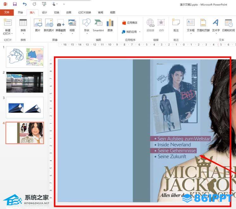Insert a new slide with 新建幻灯片 icon
This screenshot has height=209, width=236.
point(8,23)
